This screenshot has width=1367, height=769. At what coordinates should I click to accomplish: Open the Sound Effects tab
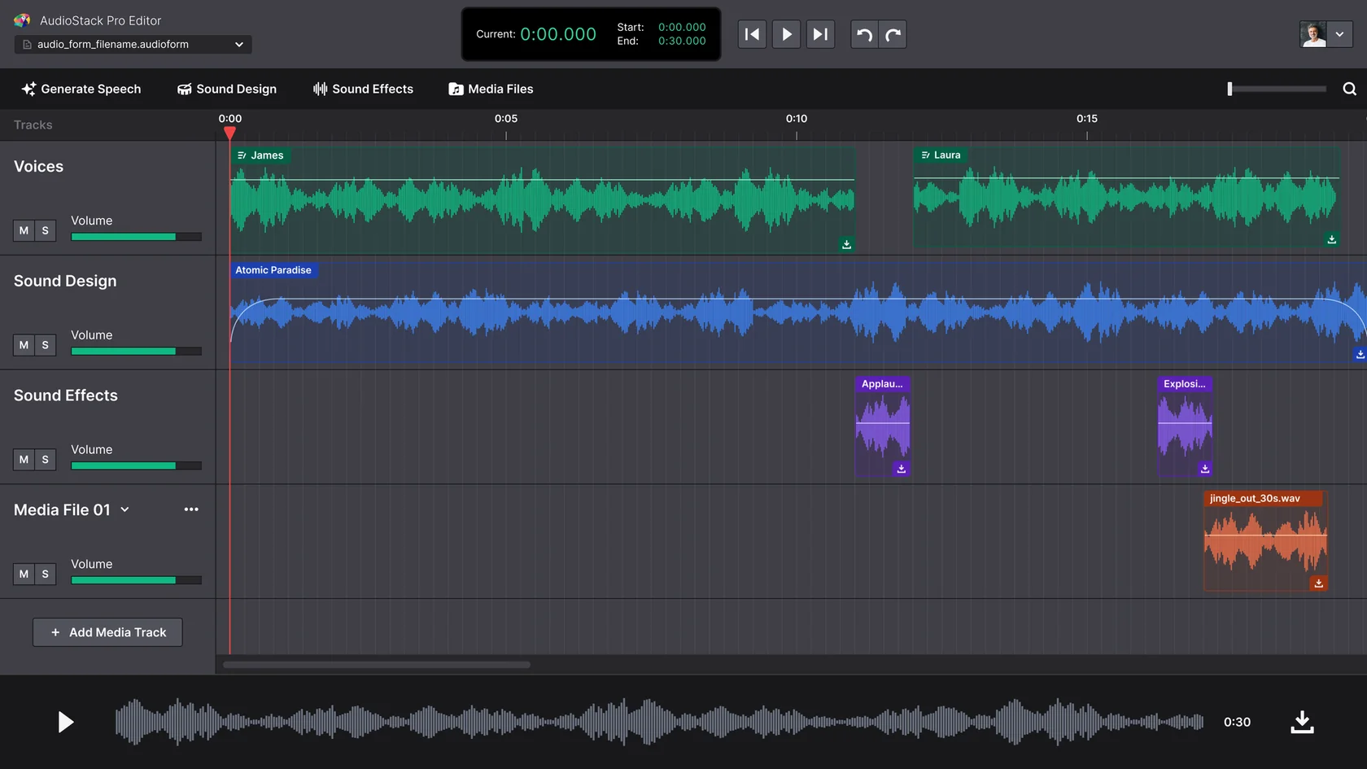tap(363, 89)
